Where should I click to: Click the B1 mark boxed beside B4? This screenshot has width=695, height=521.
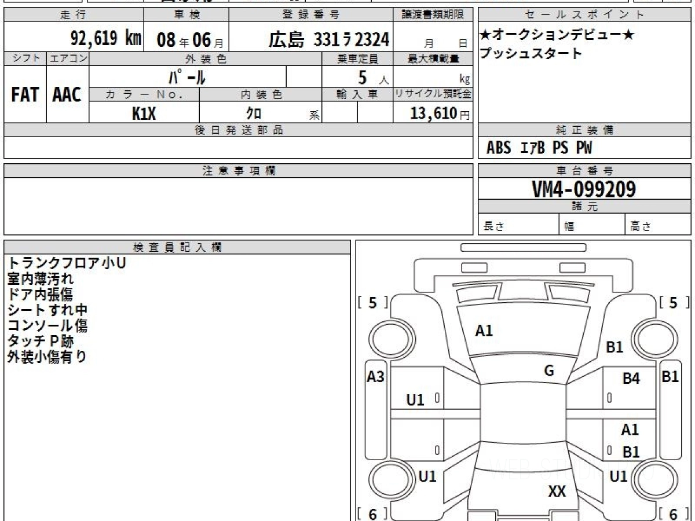[x=670, y=377]
